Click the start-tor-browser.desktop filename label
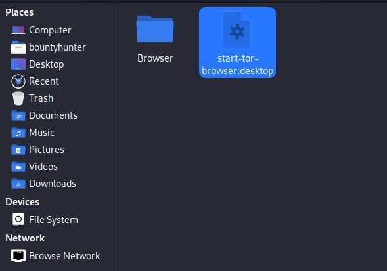The height and width of the screenshot is (271, 387). tap(237, 65)
